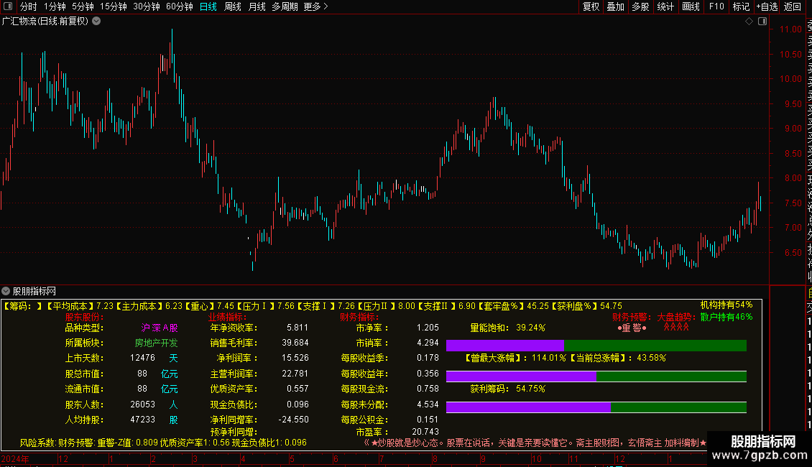This screenshot has height=467, width=812.
Task: Click the 大盘趋势 label
Action: pos(675,317)
